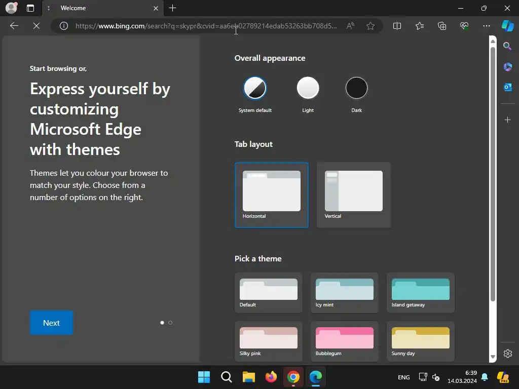Open Windows taskbar search

pyautogui.click(x=227, y=377)
